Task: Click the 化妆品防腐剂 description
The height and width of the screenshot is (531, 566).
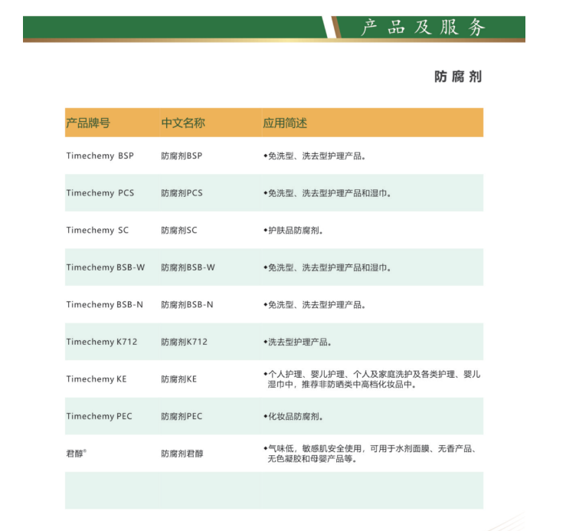Action: [293, 416]
